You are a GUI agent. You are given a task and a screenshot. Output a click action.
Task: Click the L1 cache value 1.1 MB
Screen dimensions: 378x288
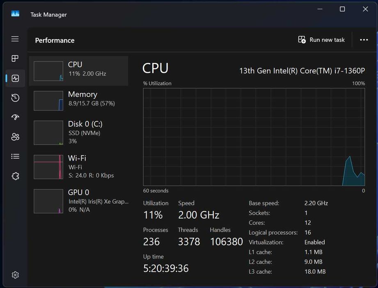point(313,252)
